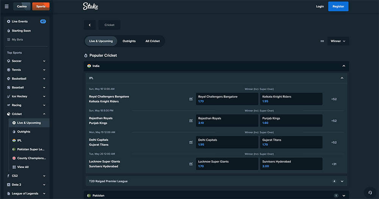This screenshot has height=199, width=379.
Task: Click the grid layout icon beside Winner
Action: (322, 41)
